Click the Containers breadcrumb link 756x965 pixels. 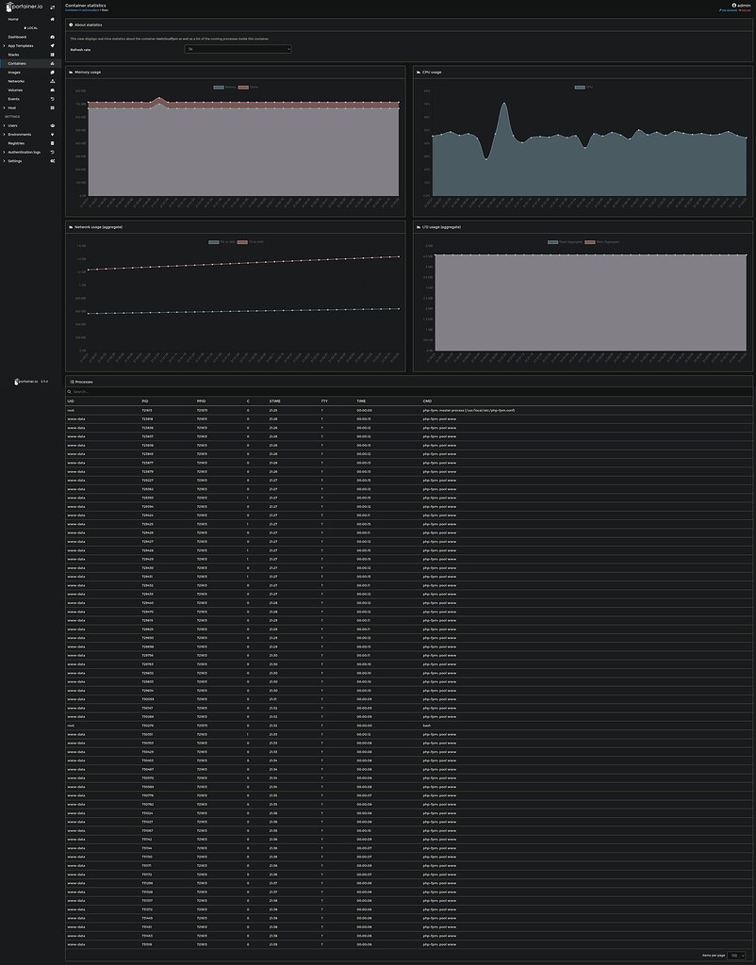click(72, 10)
